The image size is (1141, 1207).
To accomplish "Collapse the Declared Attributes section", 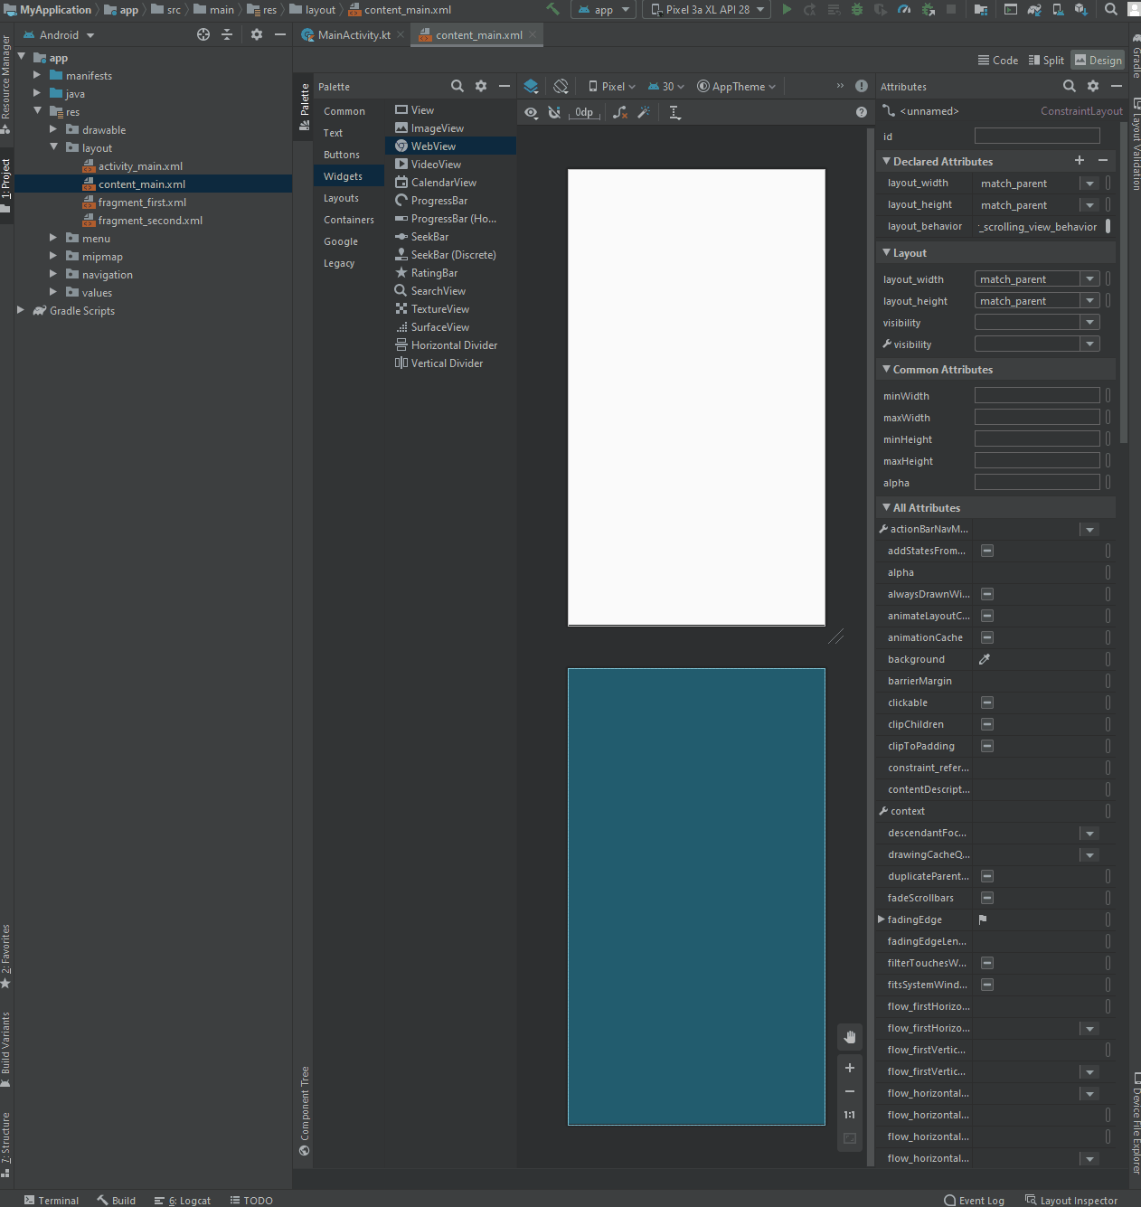I will tap(887, 161).
